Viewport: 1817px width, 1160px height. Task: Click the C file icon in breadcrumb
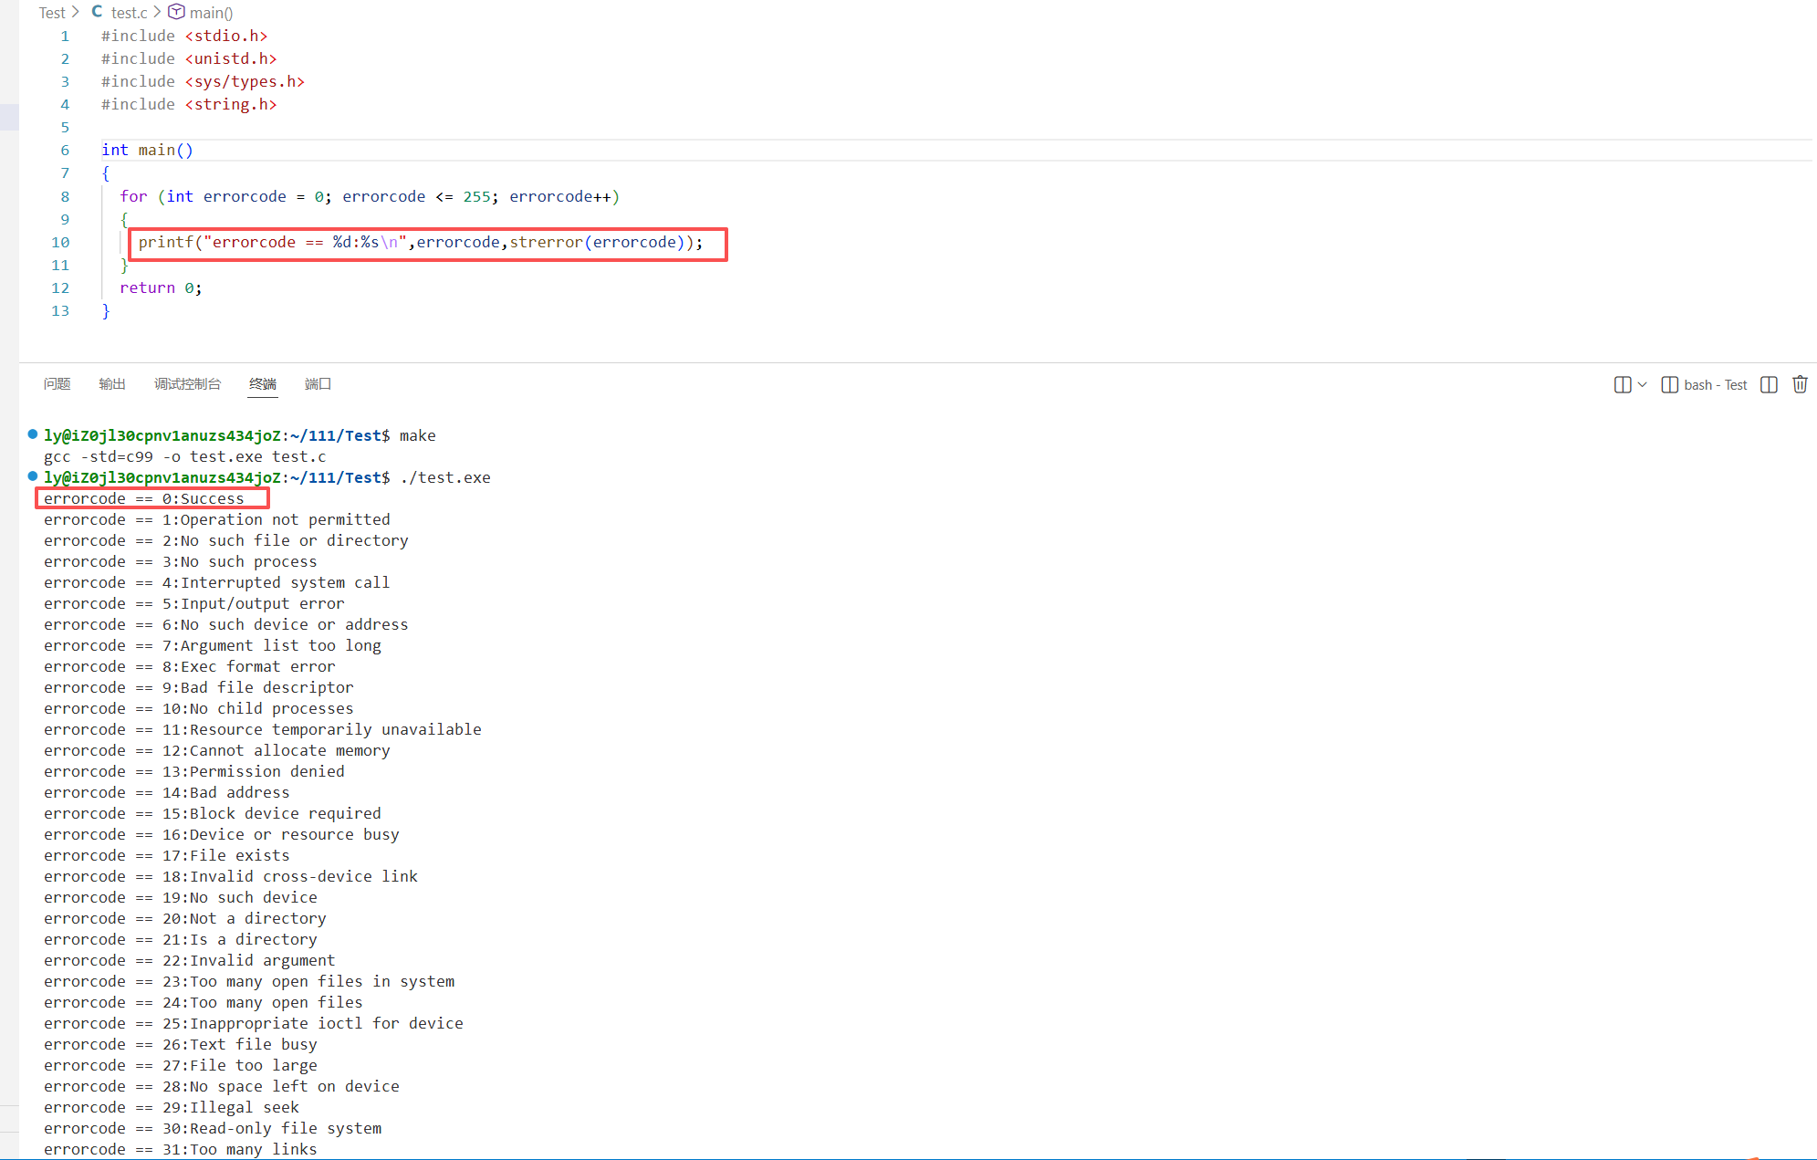tap(97, 12)
